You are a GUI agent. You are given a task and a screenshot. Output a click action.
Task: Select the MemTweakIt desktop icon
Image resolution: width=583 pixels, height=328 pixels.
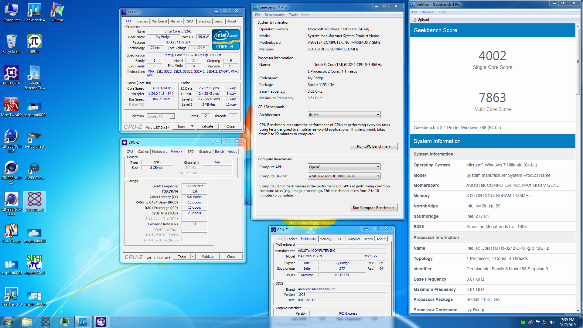pos(12,108)
